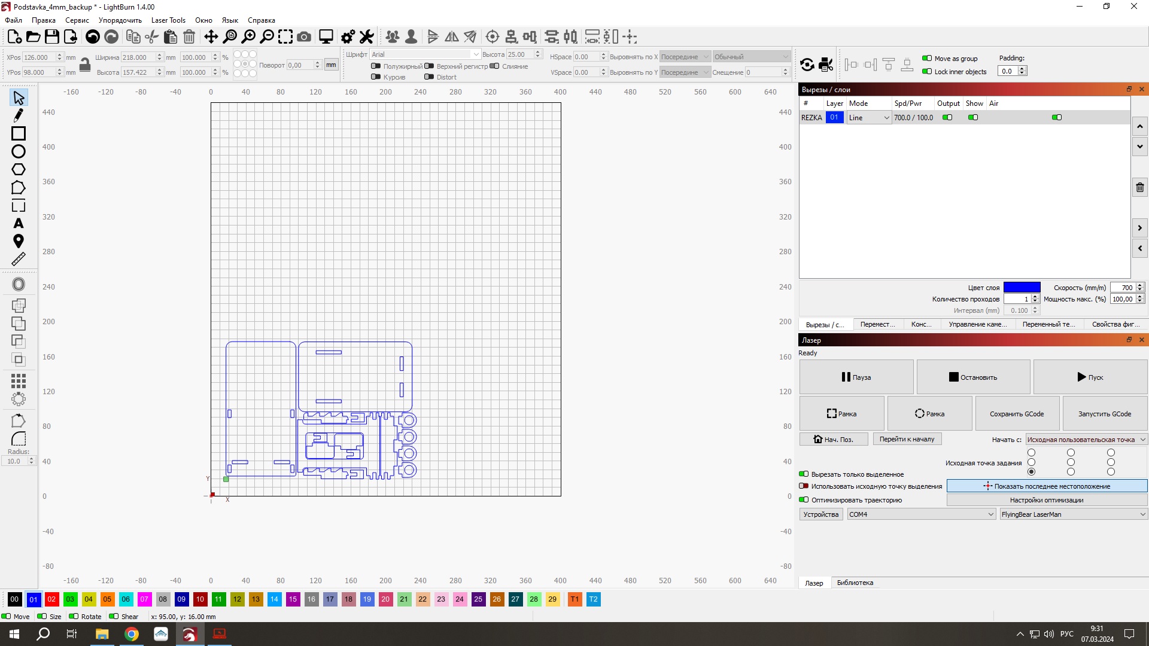
Task: Click the Пуск start button
Action: [1090, 377]
